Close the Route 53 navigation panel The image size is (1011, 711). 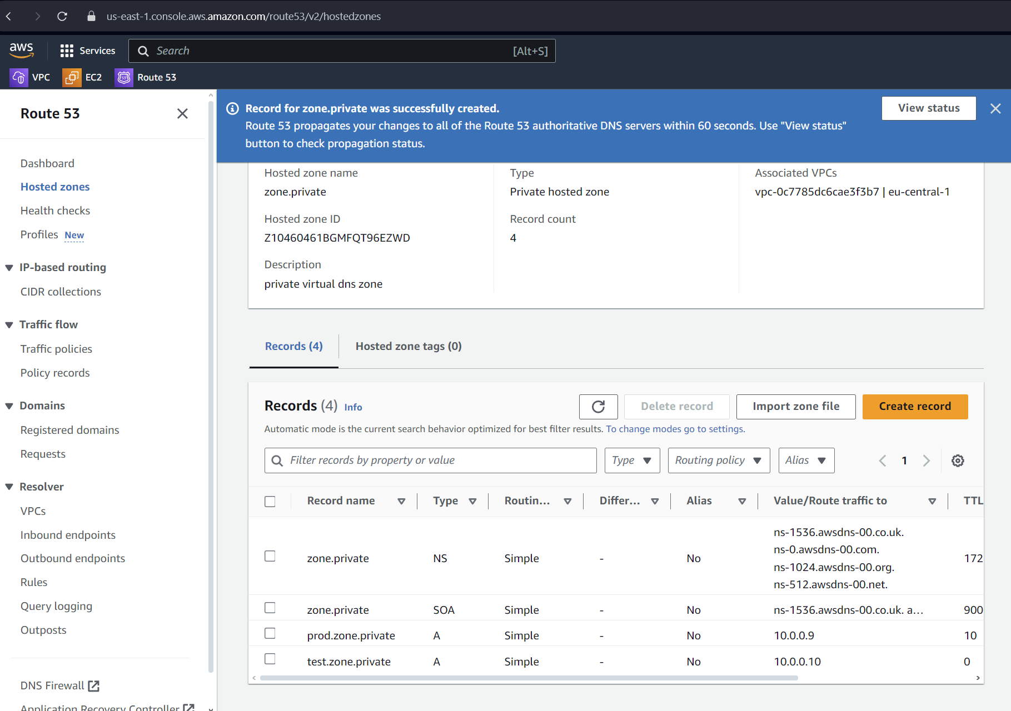tap(182, 114)
